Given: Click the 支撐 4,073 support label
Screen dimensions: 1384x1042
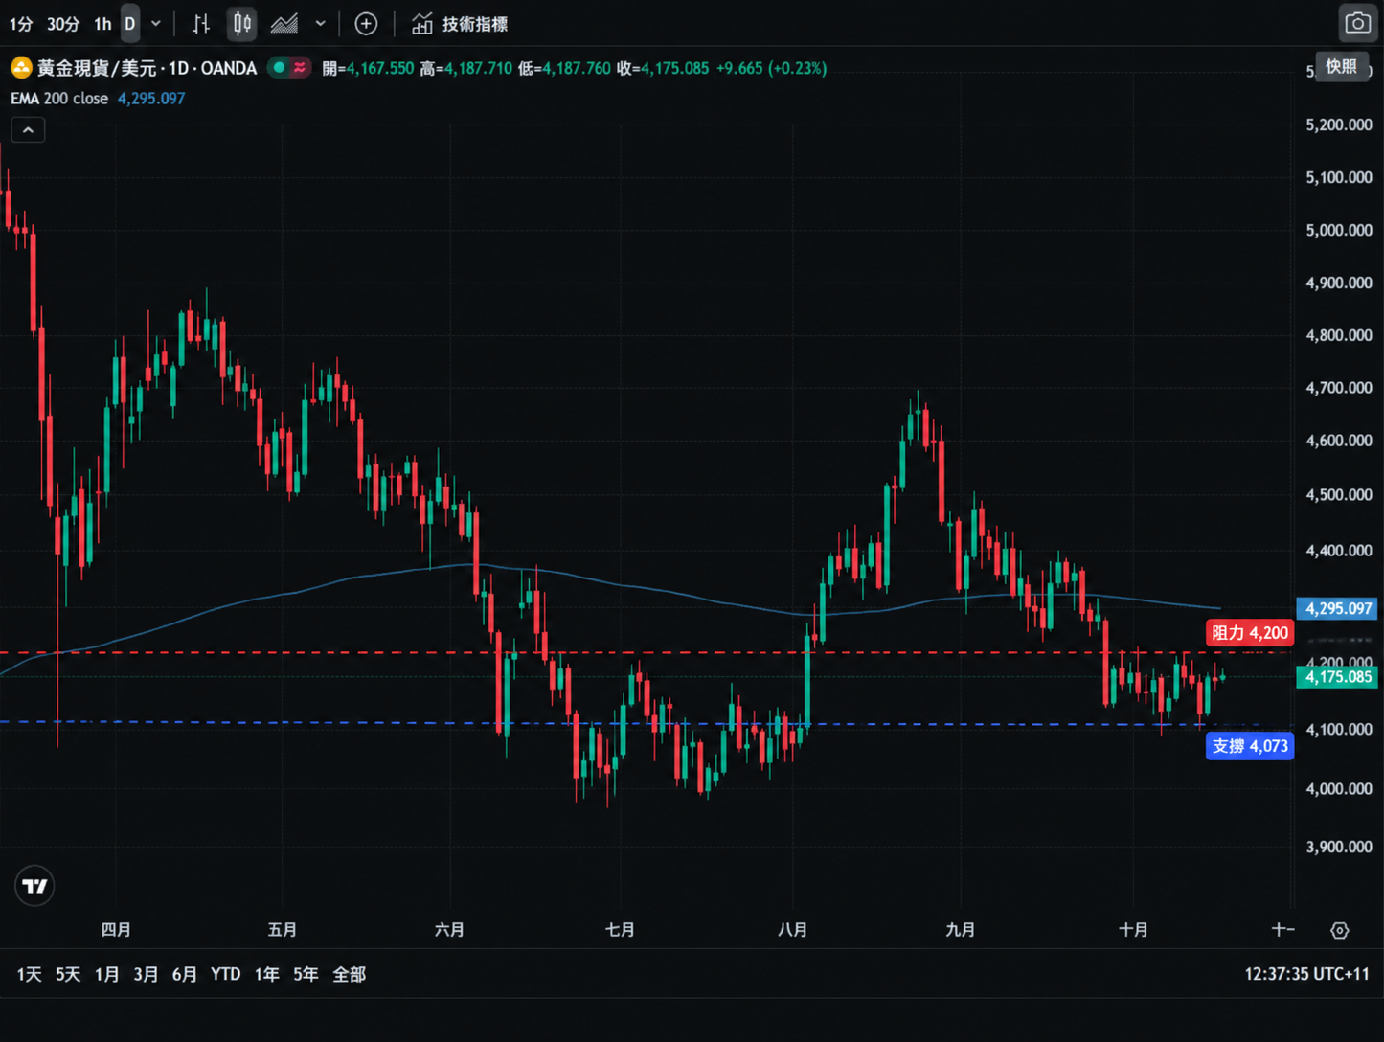Looking at the screenshot, I should pos(1250,746).
